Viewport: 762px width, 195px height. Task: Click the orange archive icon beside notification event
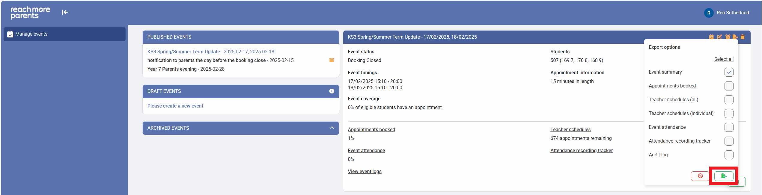tap(332, 60)
